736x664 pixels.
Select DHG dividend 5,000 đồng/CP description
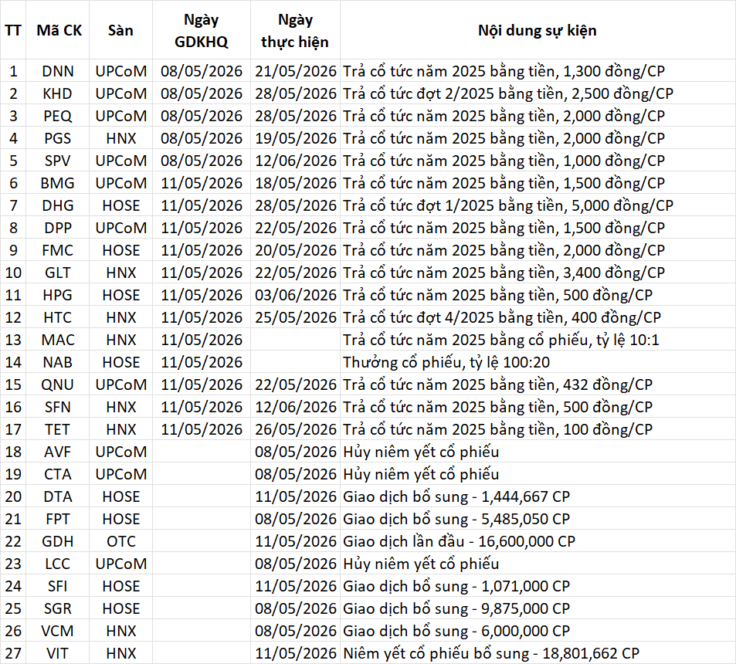(x=538, y=205)
